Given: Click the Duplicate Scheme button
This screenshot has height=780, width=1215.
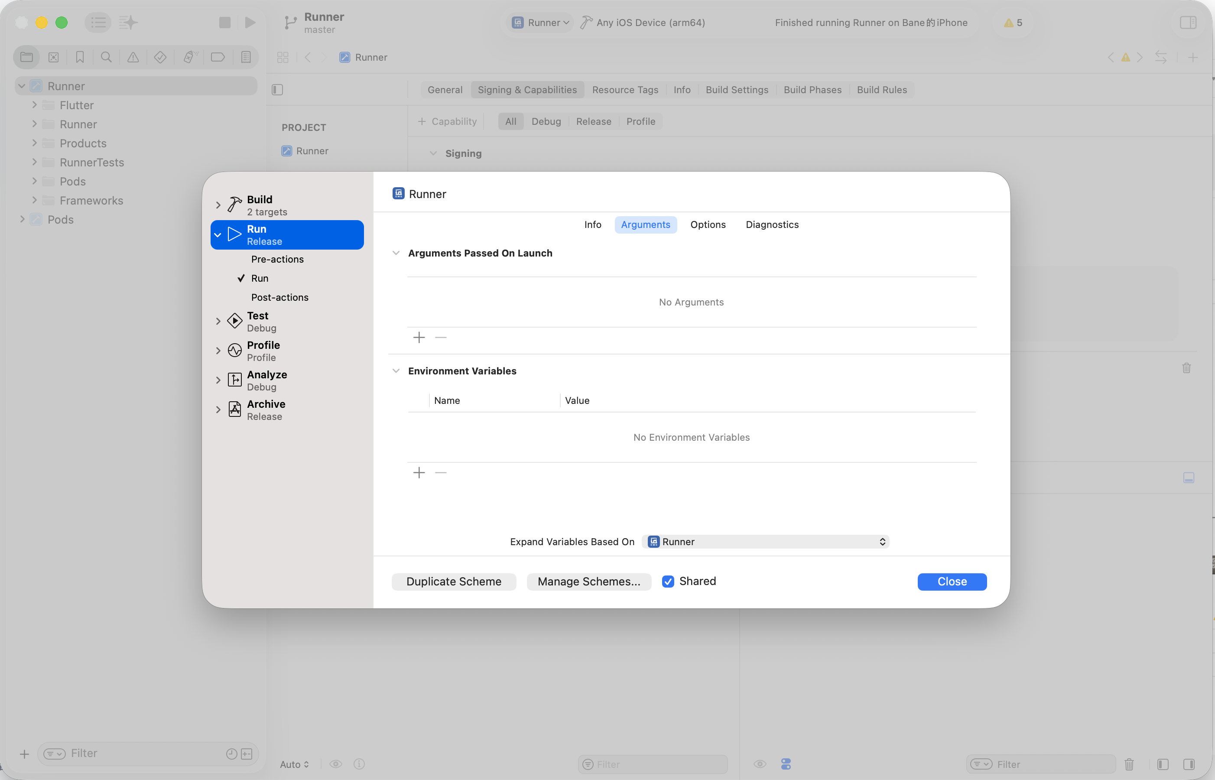Looking at the screenshot, I should (453, 582).
